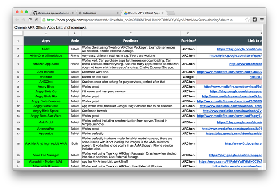
Task: Click 'Based on test build' feedback cell
Action: tap(131, 77)
